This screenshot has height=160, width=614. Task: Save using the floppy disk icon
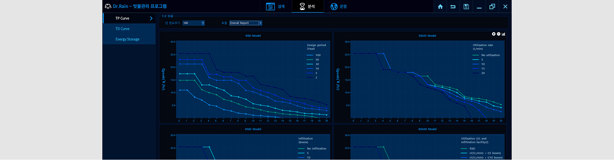point(466,6)
